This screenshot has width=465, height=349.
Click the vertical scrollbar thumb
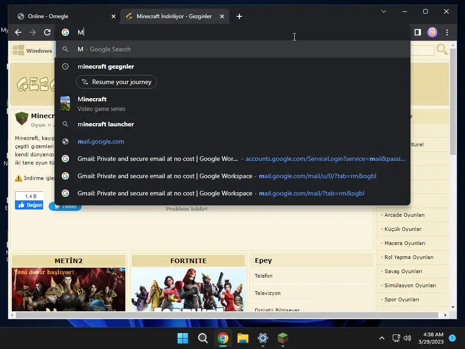pos(453,101)
